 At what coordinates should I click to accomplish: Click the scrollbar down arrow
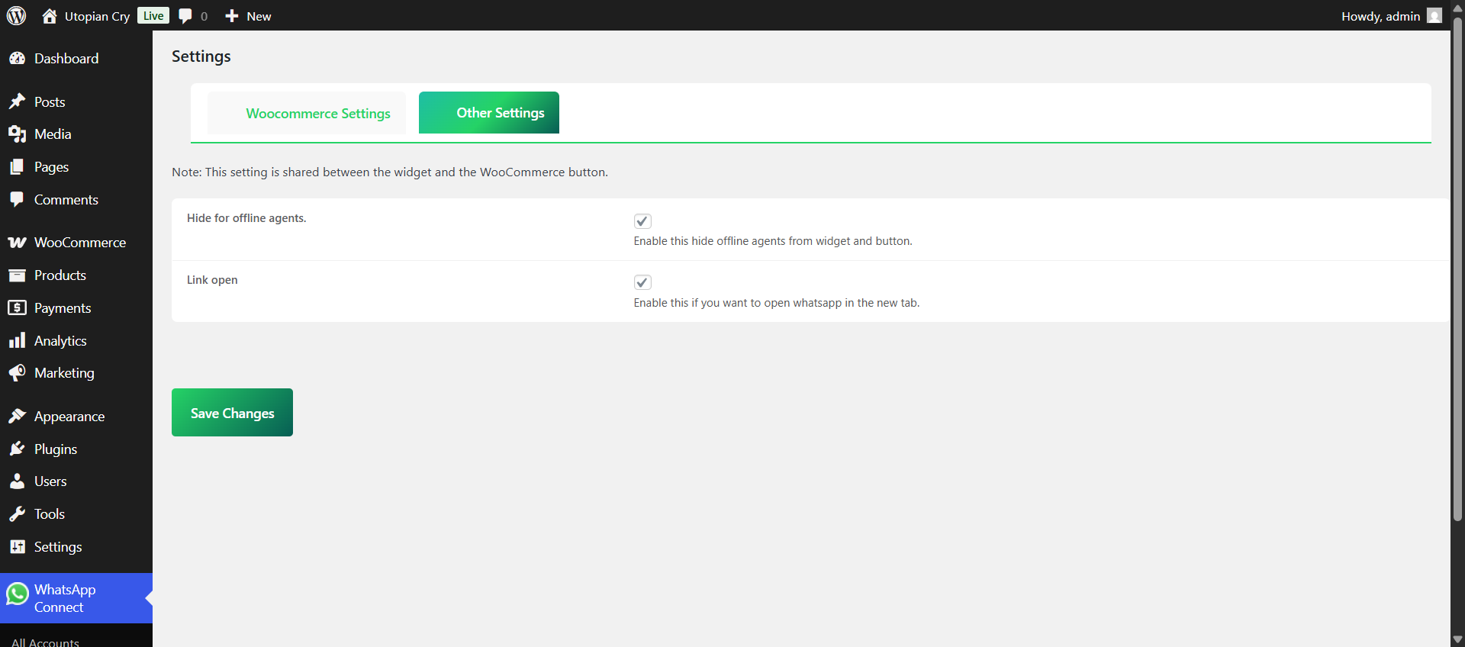1457,639
